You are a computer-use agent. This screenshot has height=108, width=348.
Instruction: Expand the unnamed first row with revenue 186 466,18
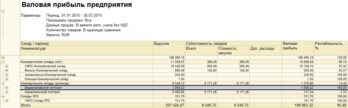click(x=3, y=57)
